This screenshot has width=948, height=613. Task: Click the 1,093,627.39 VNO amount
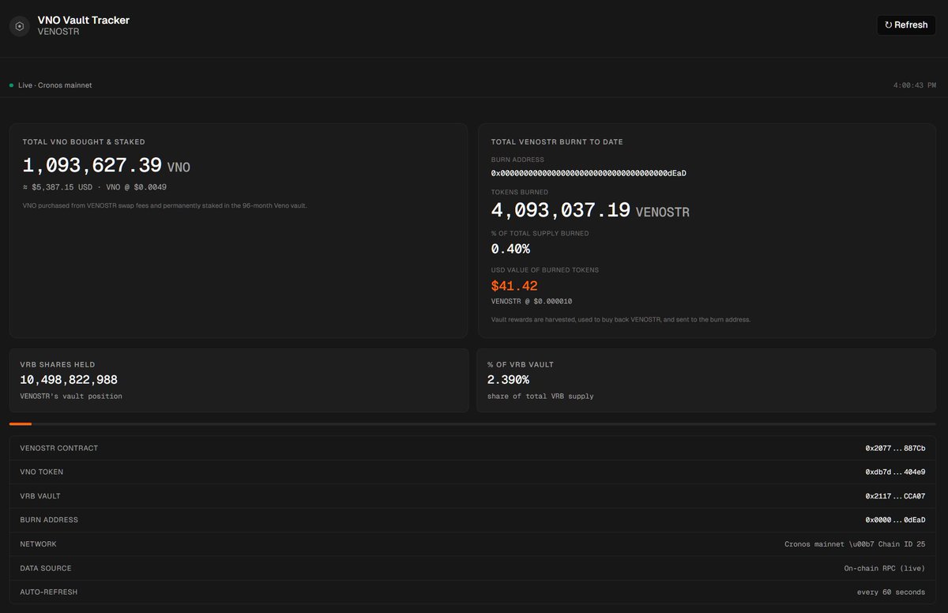(107, 166)
